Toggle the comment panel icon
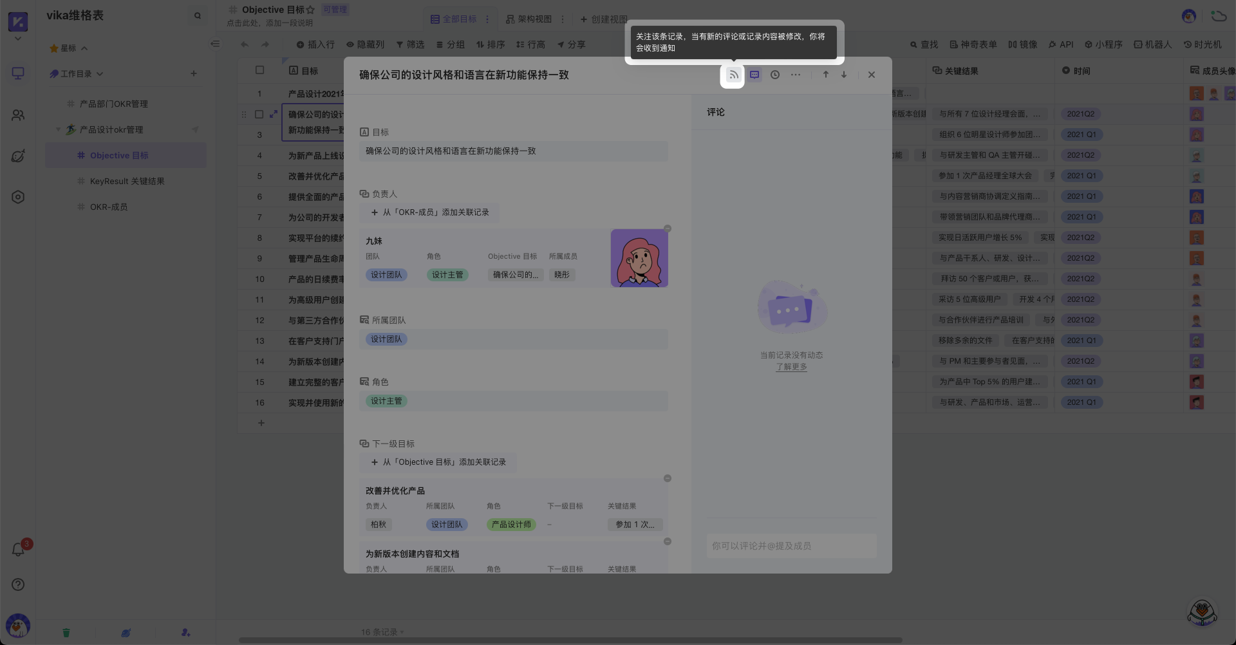The height and width of the screenshot is (645, 1236). click(x=754, y=75)
